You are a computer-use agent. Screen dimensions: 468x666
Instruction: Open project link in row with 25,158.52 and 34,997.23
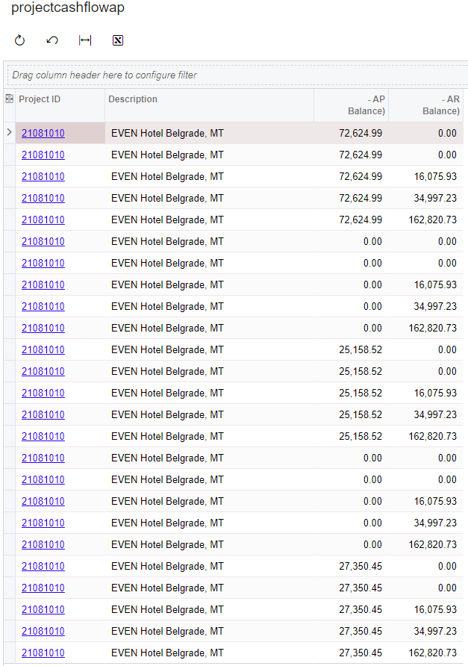(43, 415)
